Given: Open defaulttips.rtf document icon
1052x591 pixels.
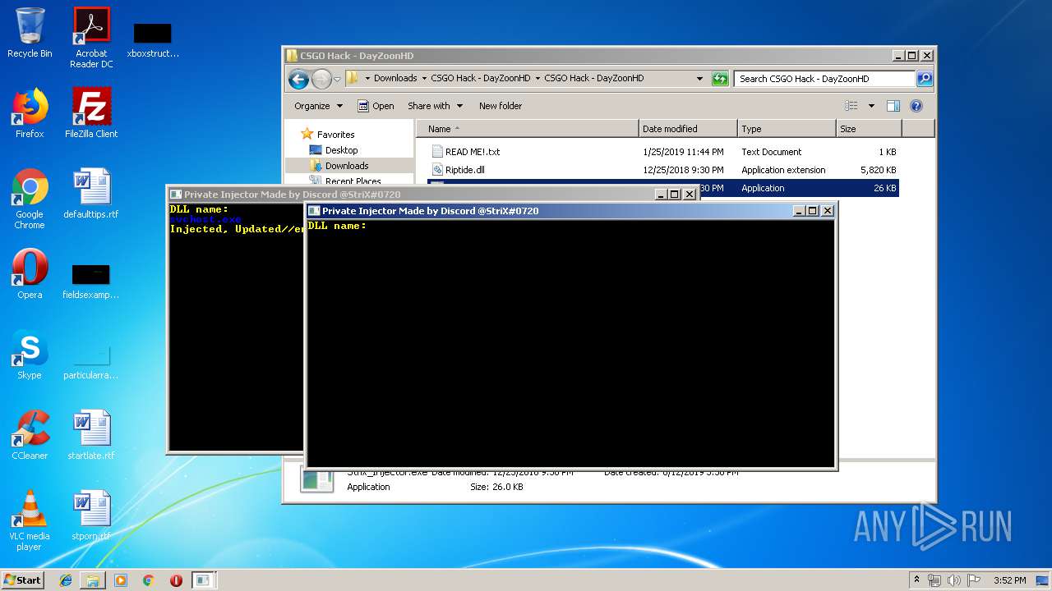Looking at the screenshot, I should tap(91, 194).
